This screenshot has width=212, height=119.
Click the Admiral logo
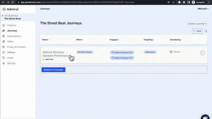pyautogui.click(x=10, y=9)
